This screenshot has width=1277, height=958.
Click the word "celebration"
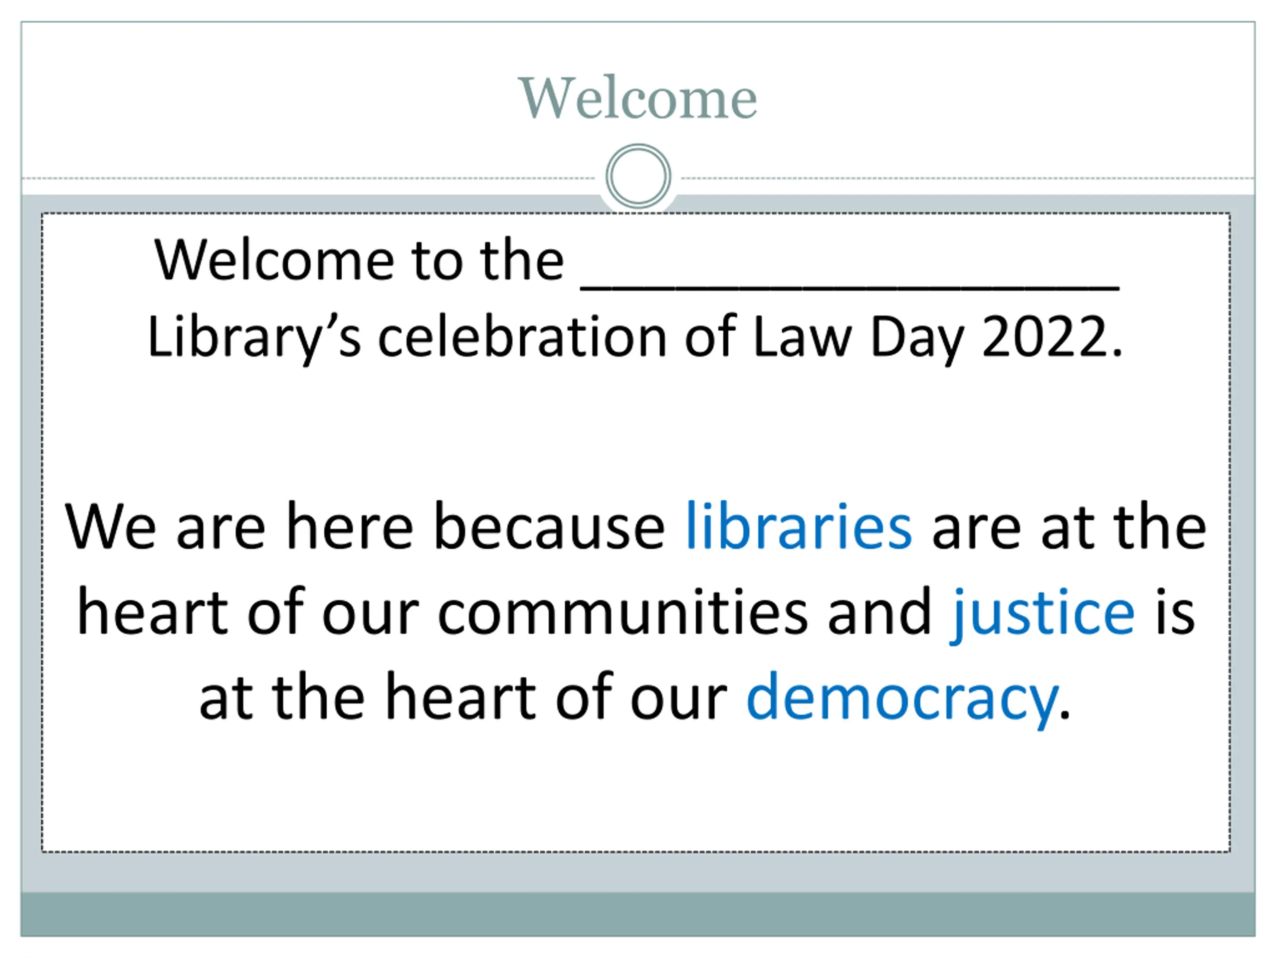point(522,336)
